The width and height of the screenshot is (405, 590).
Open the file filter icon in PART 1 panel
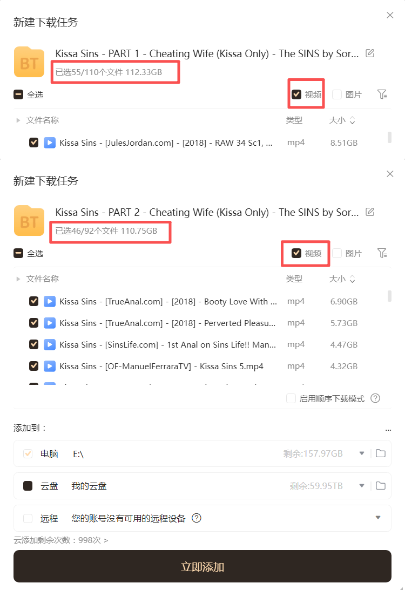[382, 94]
